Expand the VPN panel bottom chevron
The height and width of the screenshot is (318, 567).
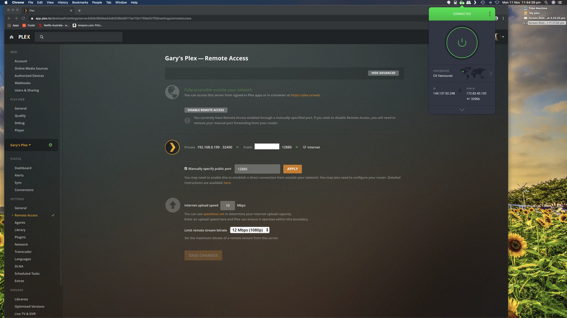pyautogui.click(x=462, y=110)
